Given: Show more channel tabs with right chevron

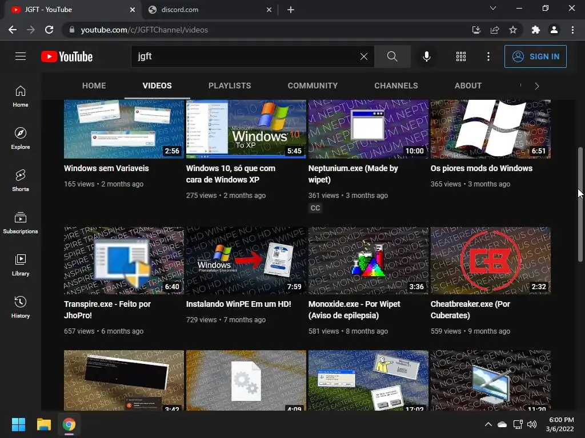Looking at the screenshot, I should pyautogui.click(x=536, y=86).
